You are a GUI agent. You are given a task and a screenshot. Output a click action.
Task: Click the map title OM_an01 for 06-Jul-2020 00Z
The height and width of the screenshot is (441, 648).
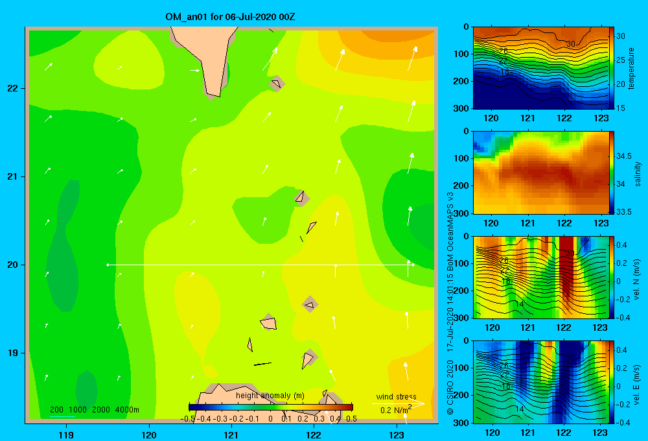230,17
